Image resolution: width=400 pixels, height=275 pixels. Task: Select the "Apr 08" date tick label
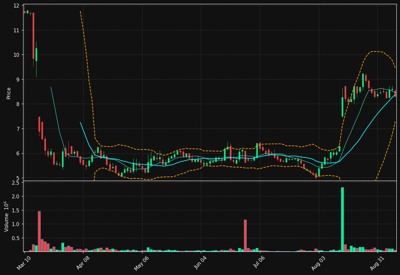click(x=83, y=263)
